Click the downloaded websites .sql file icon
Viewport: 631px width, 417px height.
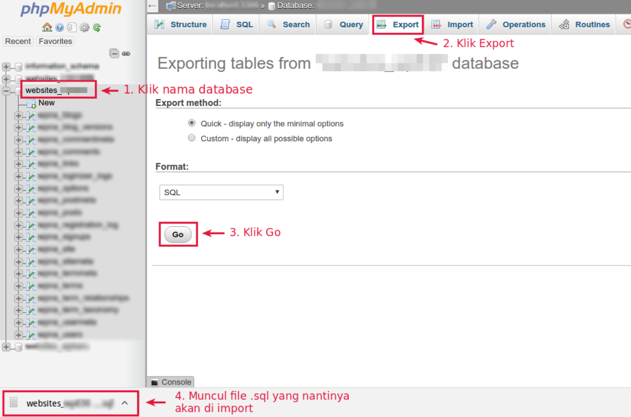14,403
